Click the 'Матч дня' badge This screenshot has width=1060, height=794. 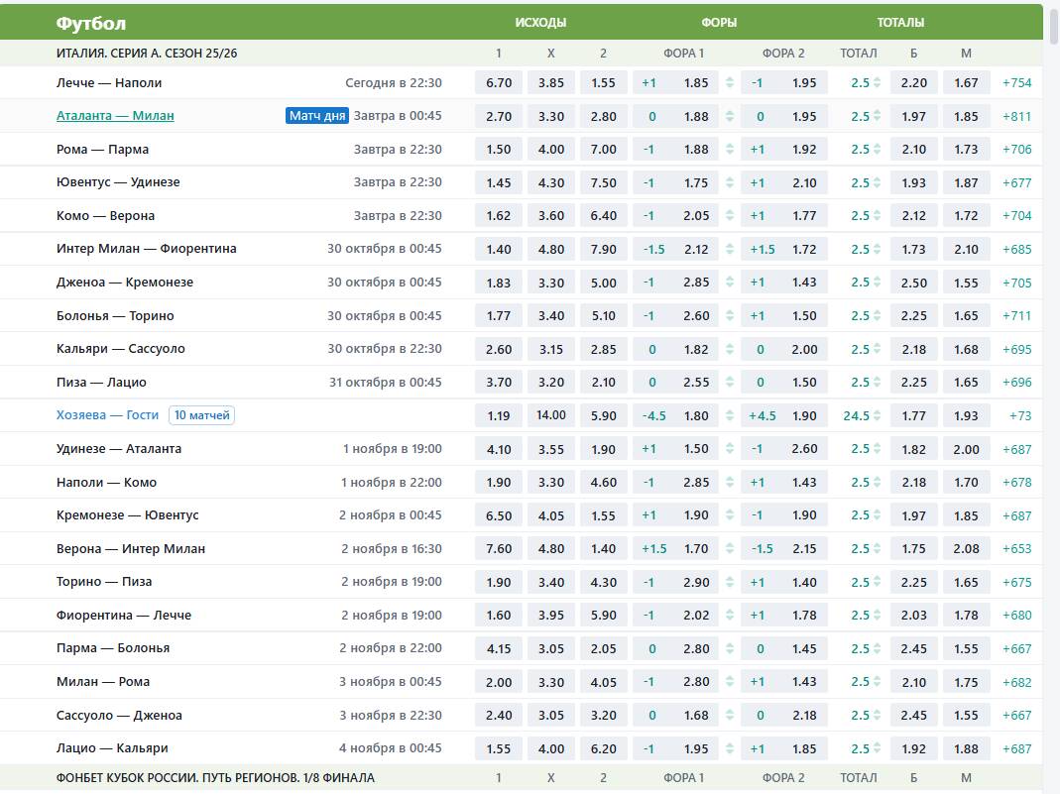coord(317,116)
